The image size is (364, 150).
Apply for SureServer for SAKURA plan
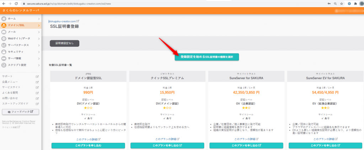click(246, 145)
